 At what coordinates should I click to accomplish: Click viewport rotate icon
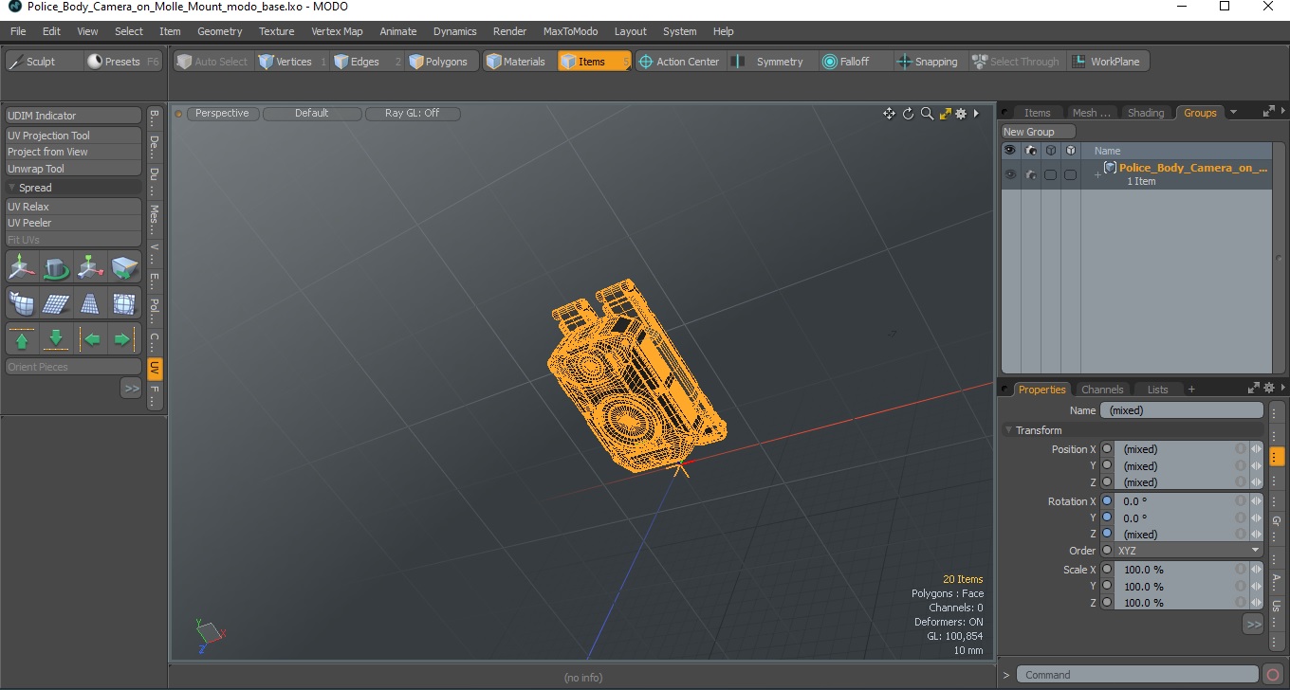[908, 114]
